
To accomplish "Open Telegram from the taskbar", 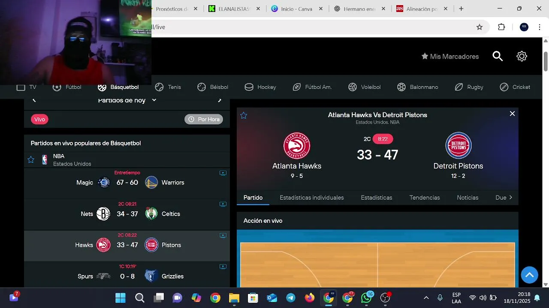I will (x=290, y=298).
